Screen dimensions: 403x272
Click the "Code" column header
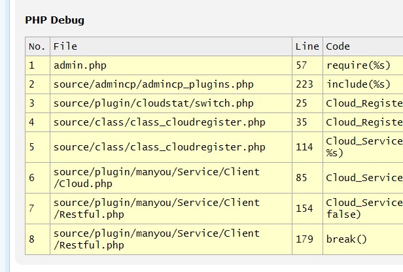click(338, 46)
